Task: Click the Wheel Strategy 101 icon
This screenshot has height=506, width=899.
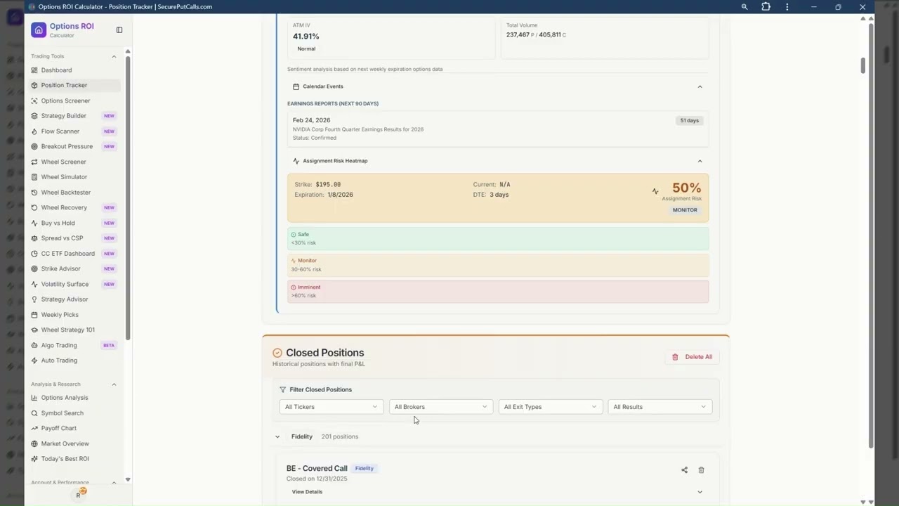Action: (34, 330)
